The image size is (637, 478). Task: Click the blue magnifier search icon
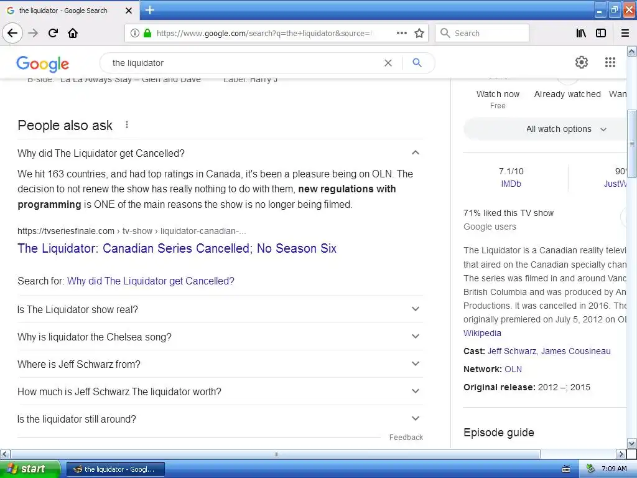tap(417, 63)
